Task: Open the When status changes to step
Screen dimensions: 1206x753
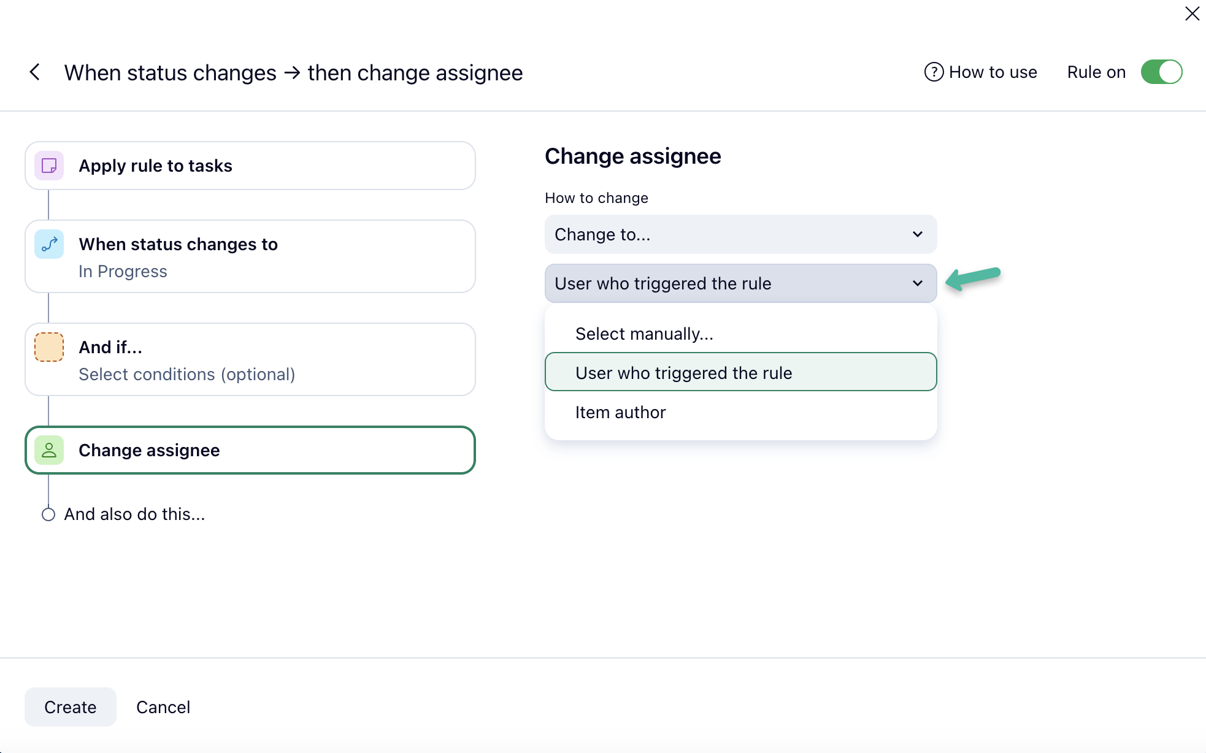Action: pyautogui.click(x=250, y=256)
